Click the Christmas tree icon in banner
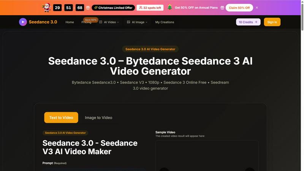 tap(169, 7)
